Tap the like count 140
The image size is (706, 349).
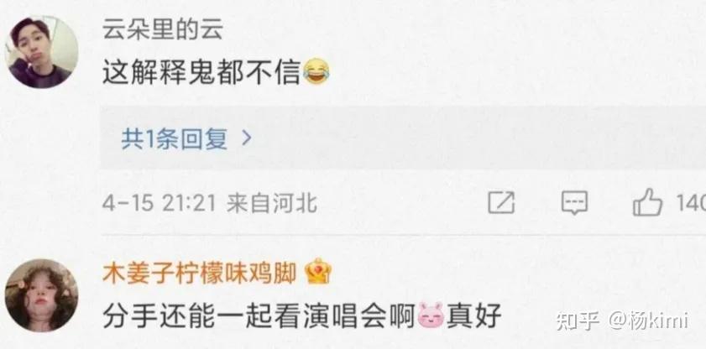pyautogui.click(x=691, y=204)
